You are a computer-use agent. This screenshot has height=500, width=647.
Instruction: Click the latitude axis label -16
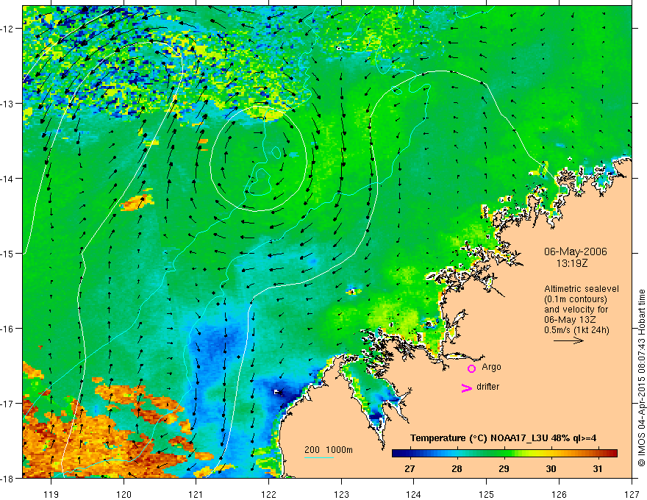tap(8, 329)
